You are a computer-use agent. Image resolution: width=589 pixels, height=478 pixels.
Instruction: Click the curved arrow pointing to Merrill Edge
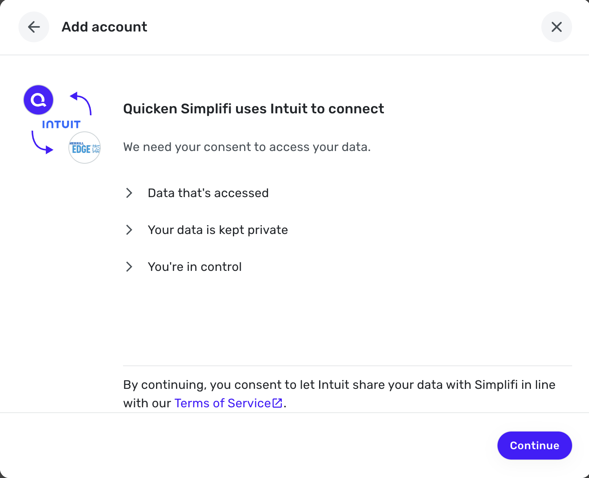pyautogui.click(x=41, y=143)
